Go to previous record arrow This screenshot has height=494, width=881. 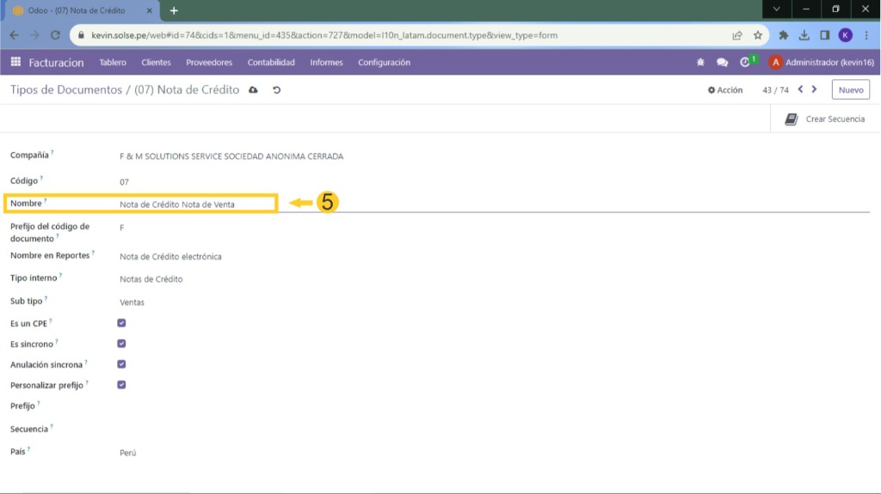coord(801,89)
